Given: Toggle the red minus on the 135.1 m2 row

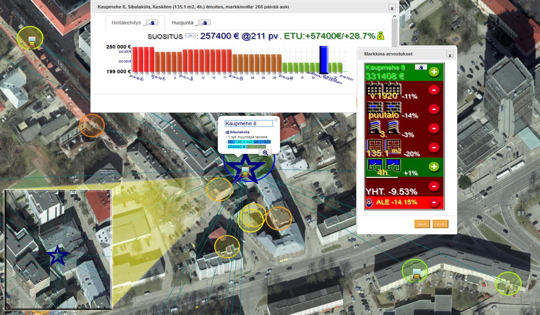Looking at the screenshot, I should pyautogui.click(x=434, y=148).
